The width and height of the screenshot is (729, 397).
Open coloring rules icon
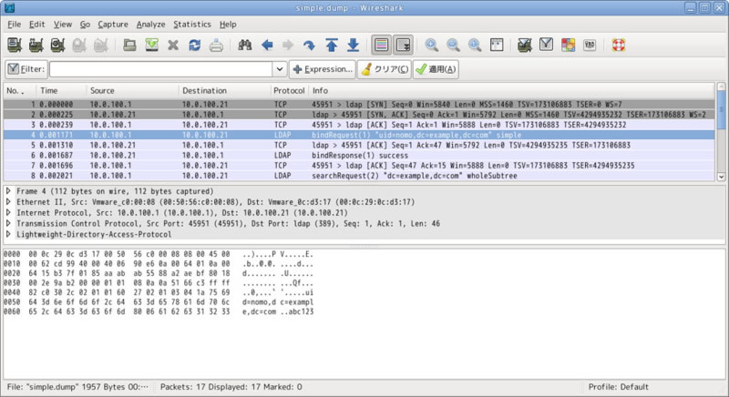(x=568, y=45)
